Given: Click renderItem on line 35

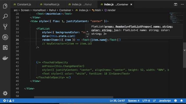Looking at the screenshot, I should [50, 40].
